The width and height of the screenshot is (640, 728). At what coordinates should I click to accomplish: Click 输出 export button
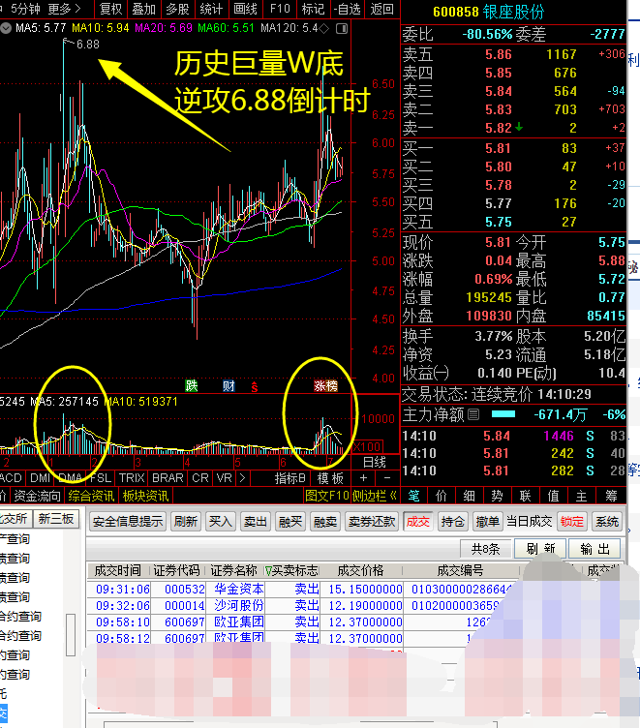tap(594, 549)
